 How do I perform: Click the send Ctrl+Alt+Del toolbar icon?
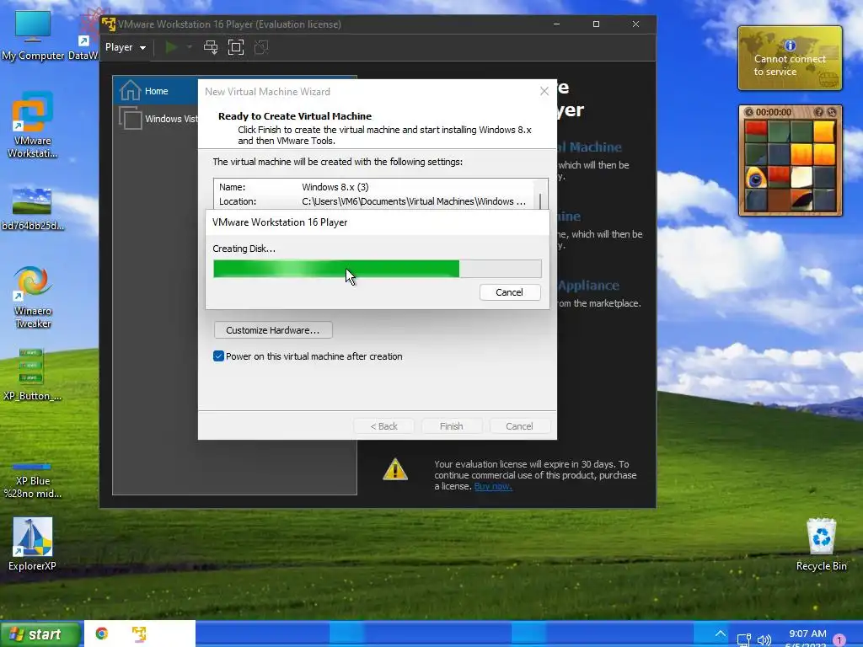[x=211, y=47]
